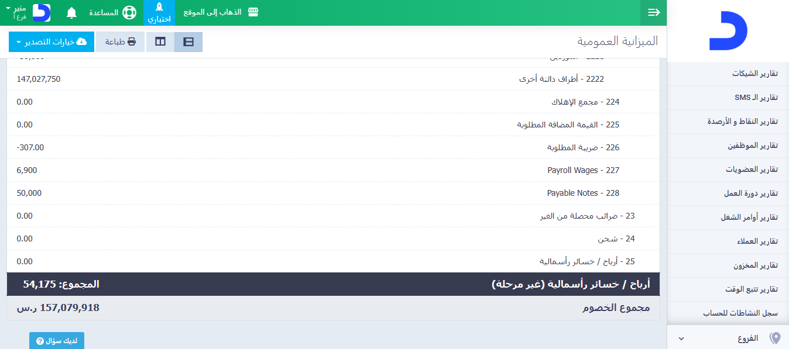This screenshot has height=349, width=789.
Task: Click the notifications bell icon
Action: coord(71,13)
